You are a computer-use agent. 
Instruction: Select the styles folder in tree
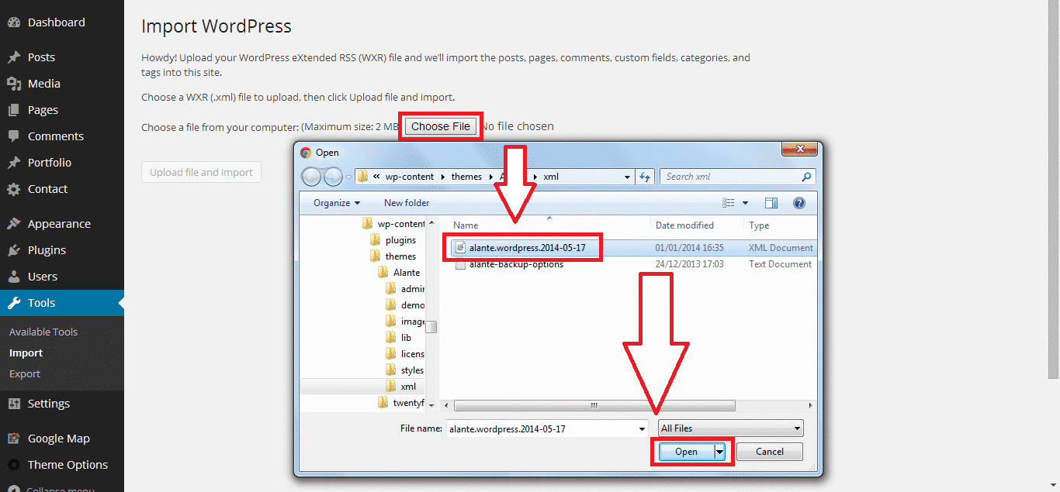click(x=405, y=370)
